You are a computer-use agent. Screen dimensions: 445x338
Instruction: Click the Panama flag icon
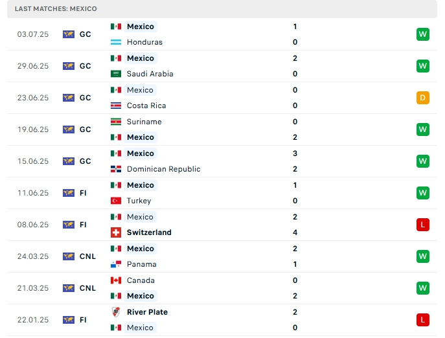coord(116,264)
